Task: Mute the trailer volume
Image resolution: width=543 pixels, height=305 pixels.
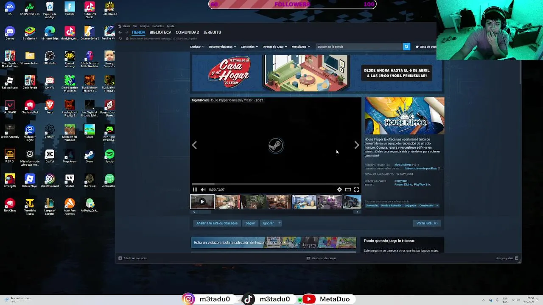Action: point(203,189)
